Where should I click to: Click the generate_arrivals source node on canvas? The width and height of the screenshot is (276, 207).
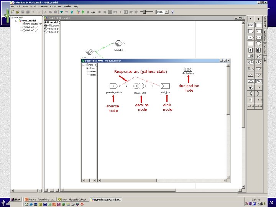click(113, 86)
